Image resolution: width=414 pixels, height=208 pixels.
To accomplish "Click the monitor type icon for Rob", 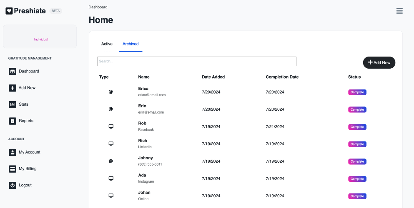I will 111,126.
